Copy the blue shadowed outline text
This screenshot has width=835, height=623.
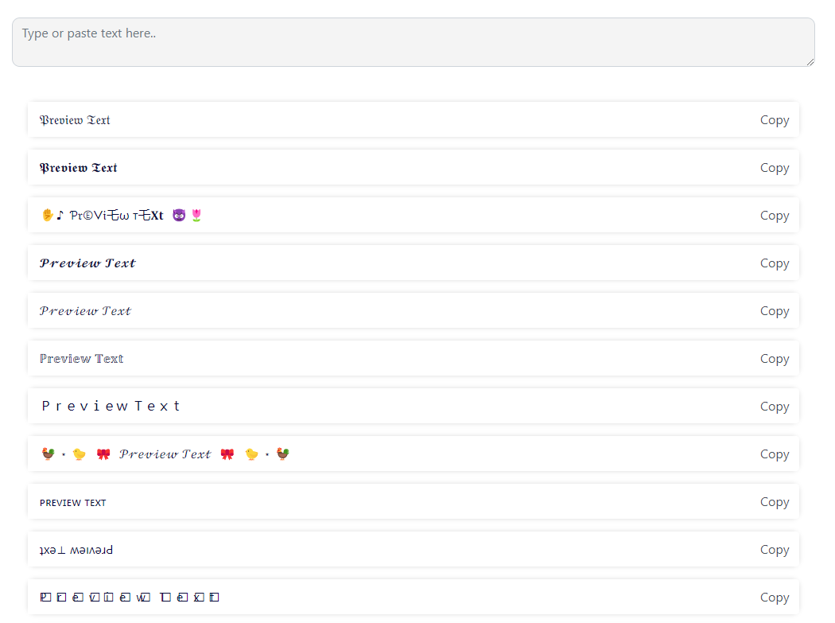[774, 358]
